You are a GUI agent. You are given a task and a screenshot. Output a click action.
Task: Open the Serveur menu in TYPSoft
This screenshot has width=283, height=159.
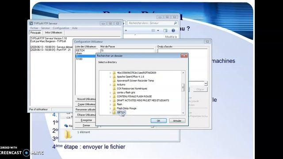45,28
